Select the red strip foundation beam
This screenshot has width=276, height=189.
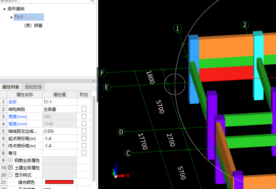pyautogui.click(x=226, y=73)
